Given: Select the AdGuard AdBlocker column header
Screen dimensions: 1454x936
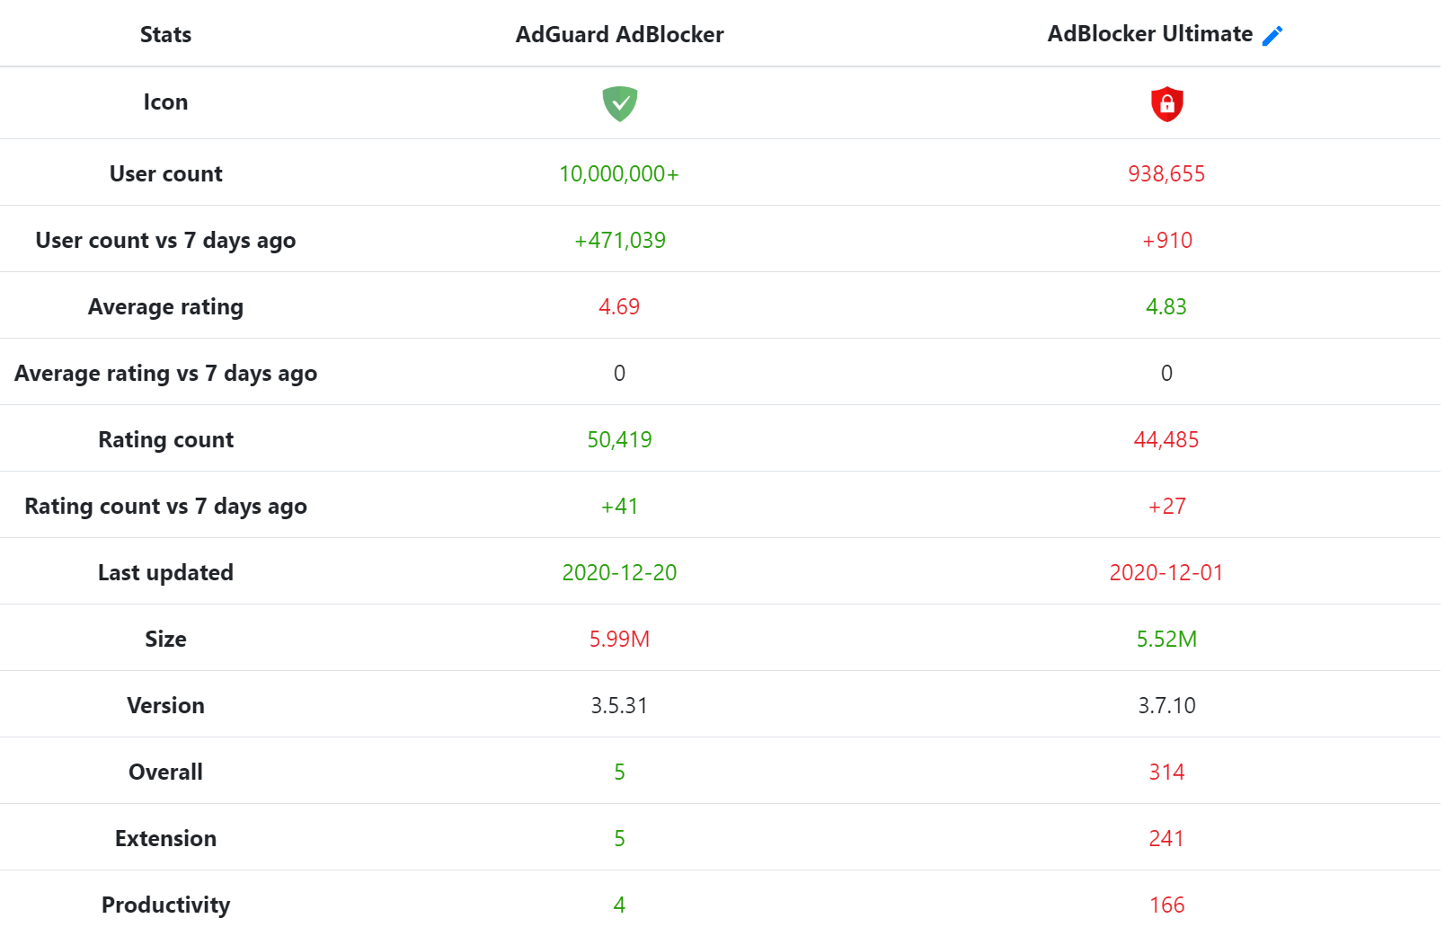Looking at the screenshot, I should 619,34.
